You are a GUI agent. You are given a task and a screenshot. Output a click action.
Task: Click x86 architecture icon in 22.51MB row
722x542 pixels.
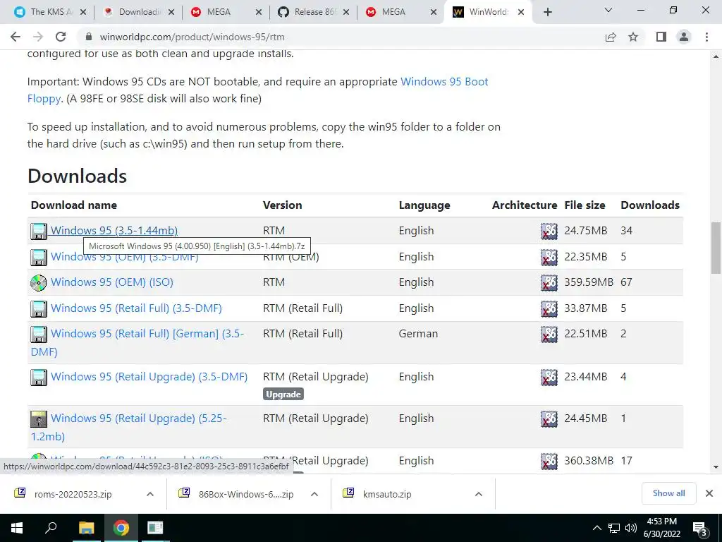(x=549, y=334)
